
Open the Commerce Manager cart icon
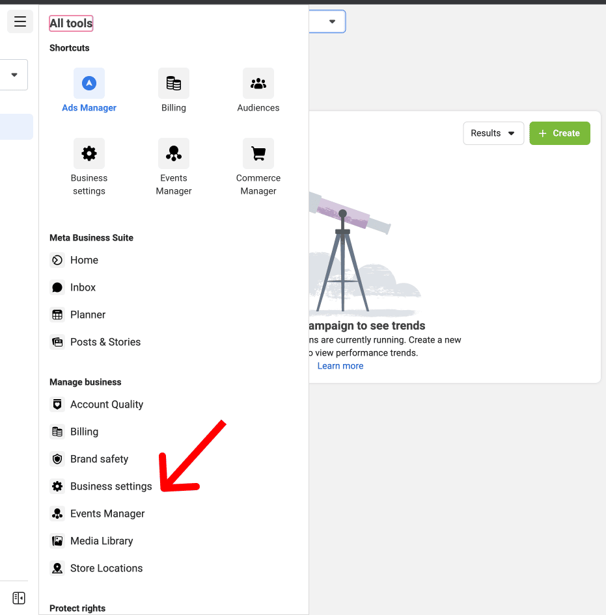[x=258, y=153]
